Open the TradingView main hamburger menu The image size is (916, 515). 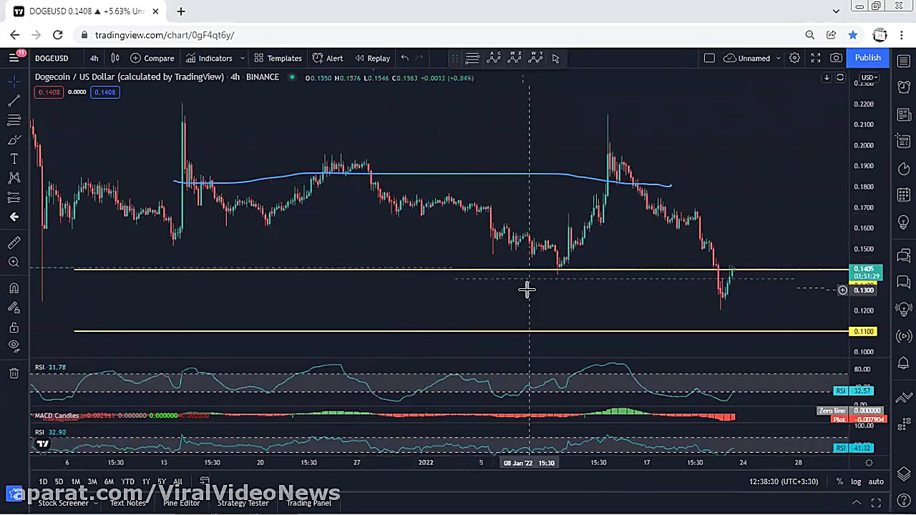[14, 58]
